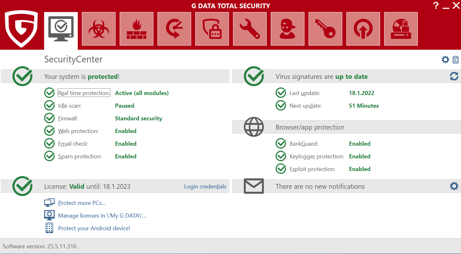
Task: Open BankGuard options
Action: coord(304,144)
